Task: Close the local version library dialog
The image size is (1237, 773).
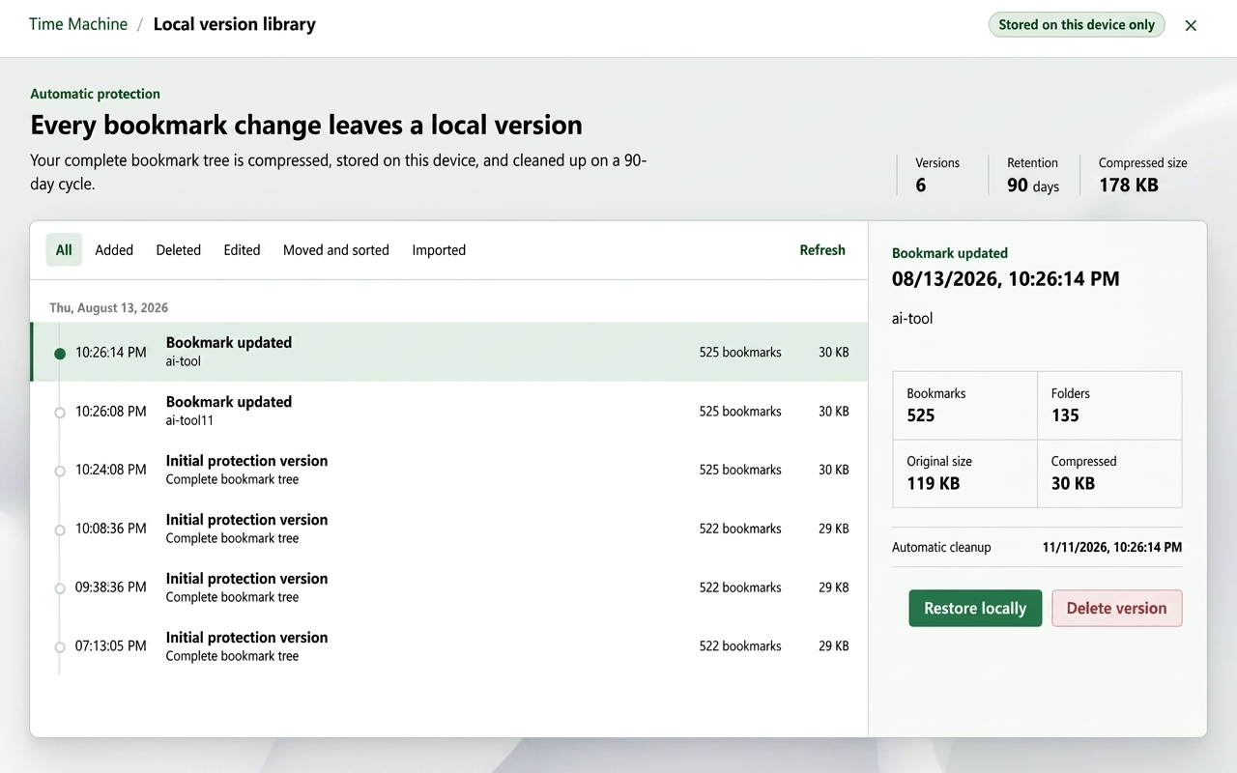Action: pos(1191,25)
